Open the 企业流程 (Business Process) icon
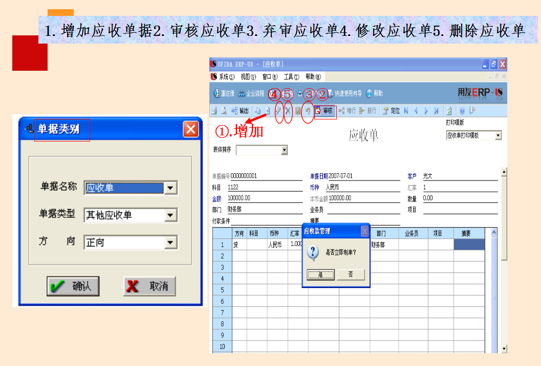This screenshot has width=541, height=366. [249, 93]
